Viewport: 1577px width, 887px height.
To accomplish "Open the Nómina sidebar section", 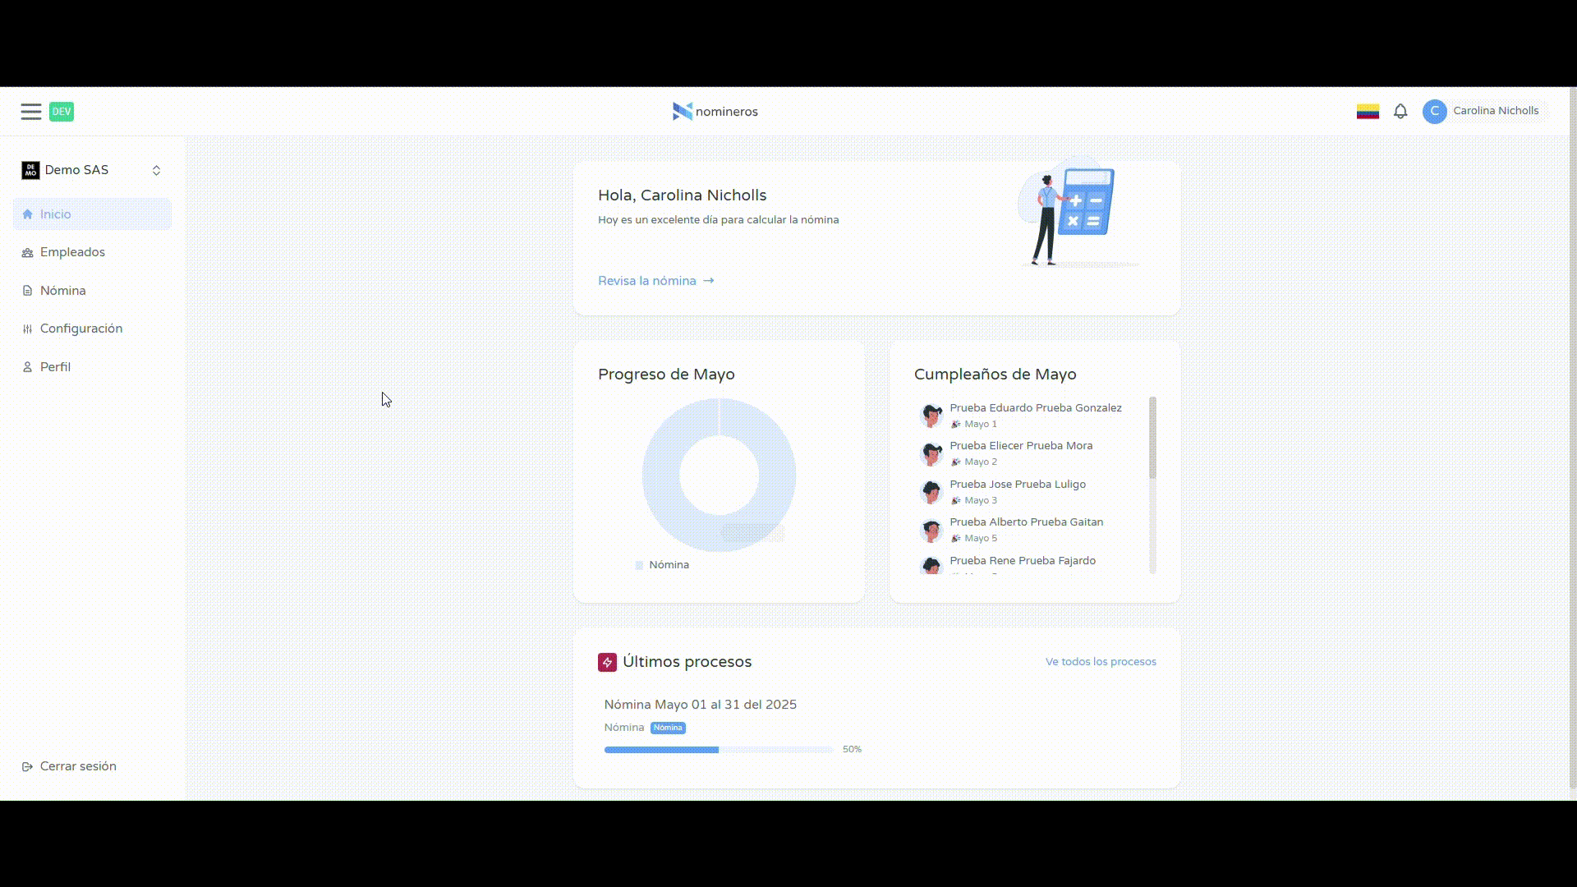I will [x=62, y=291].
